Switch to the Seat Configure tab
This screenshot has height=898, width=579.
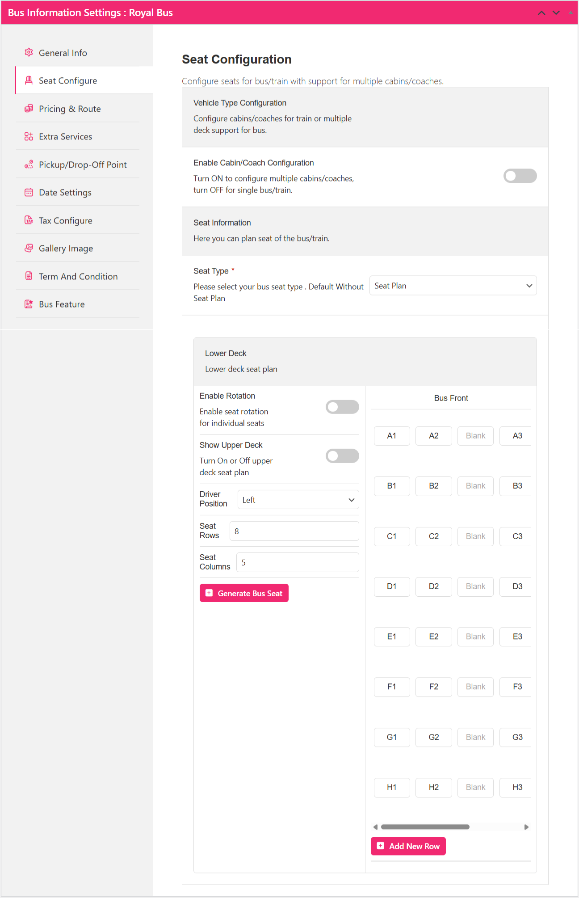(68, 80)
